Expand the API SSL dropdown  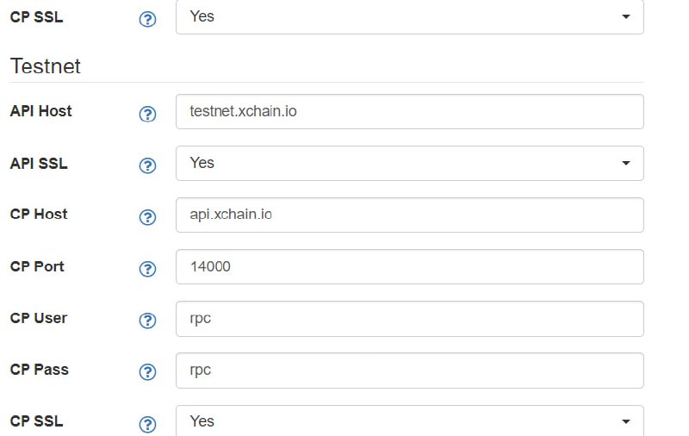[410, 163]
